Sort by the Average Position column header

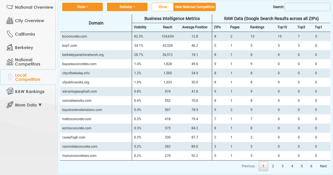pos(195,27)
